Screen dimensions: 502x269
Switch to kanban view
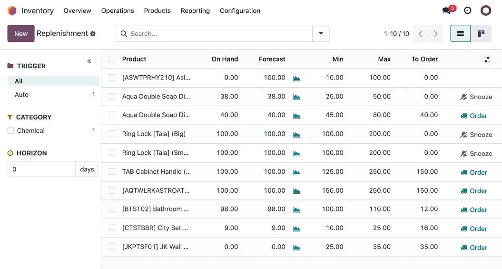coord(481,33)
